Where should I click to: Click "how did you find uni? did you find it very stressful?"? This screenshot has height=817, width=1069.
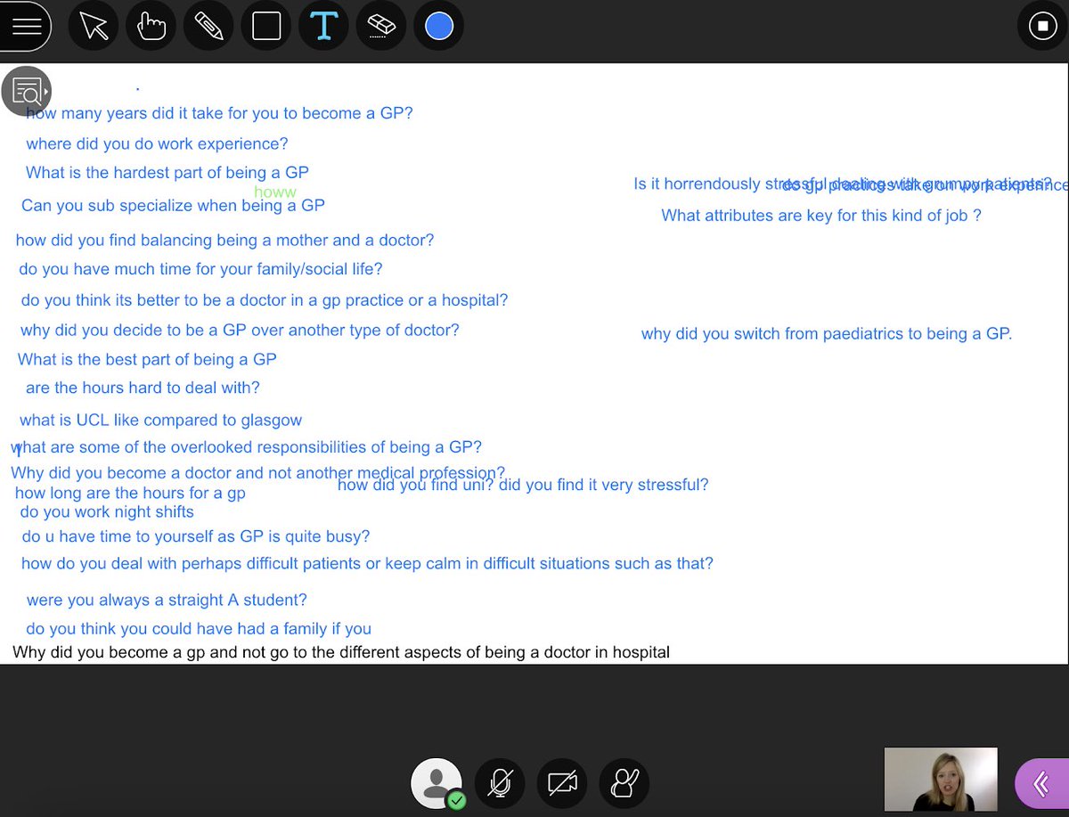point(523,485)
